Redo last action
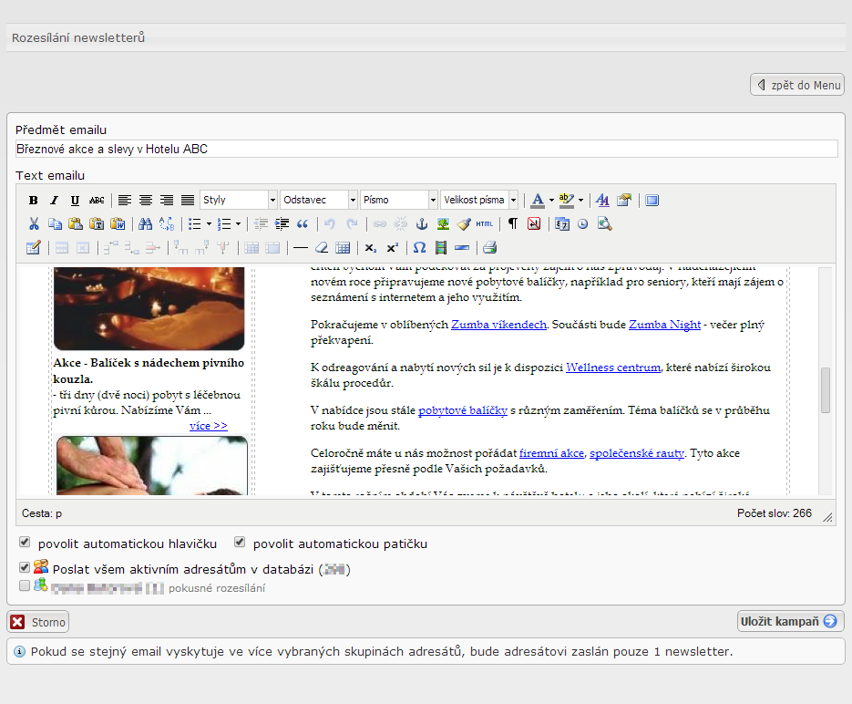This screenshot has width=852, height=704. 352,224
